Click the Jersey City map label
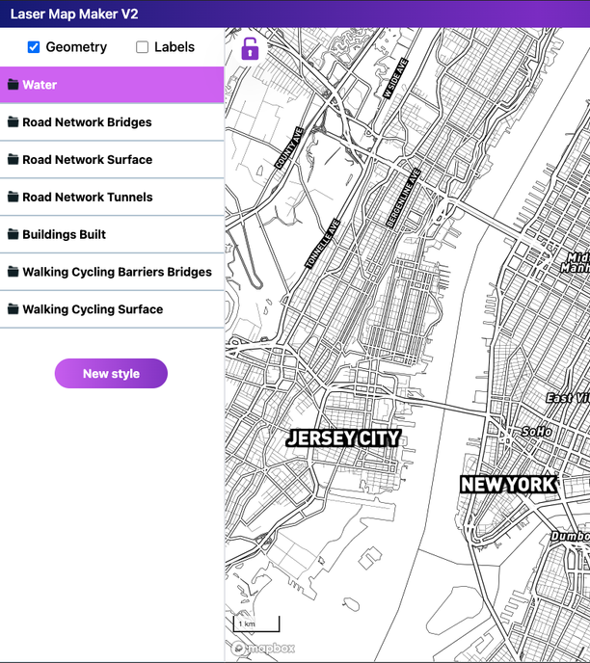This screenshot has height=663, width=590. pyautogui.click(x=343, y=438)
